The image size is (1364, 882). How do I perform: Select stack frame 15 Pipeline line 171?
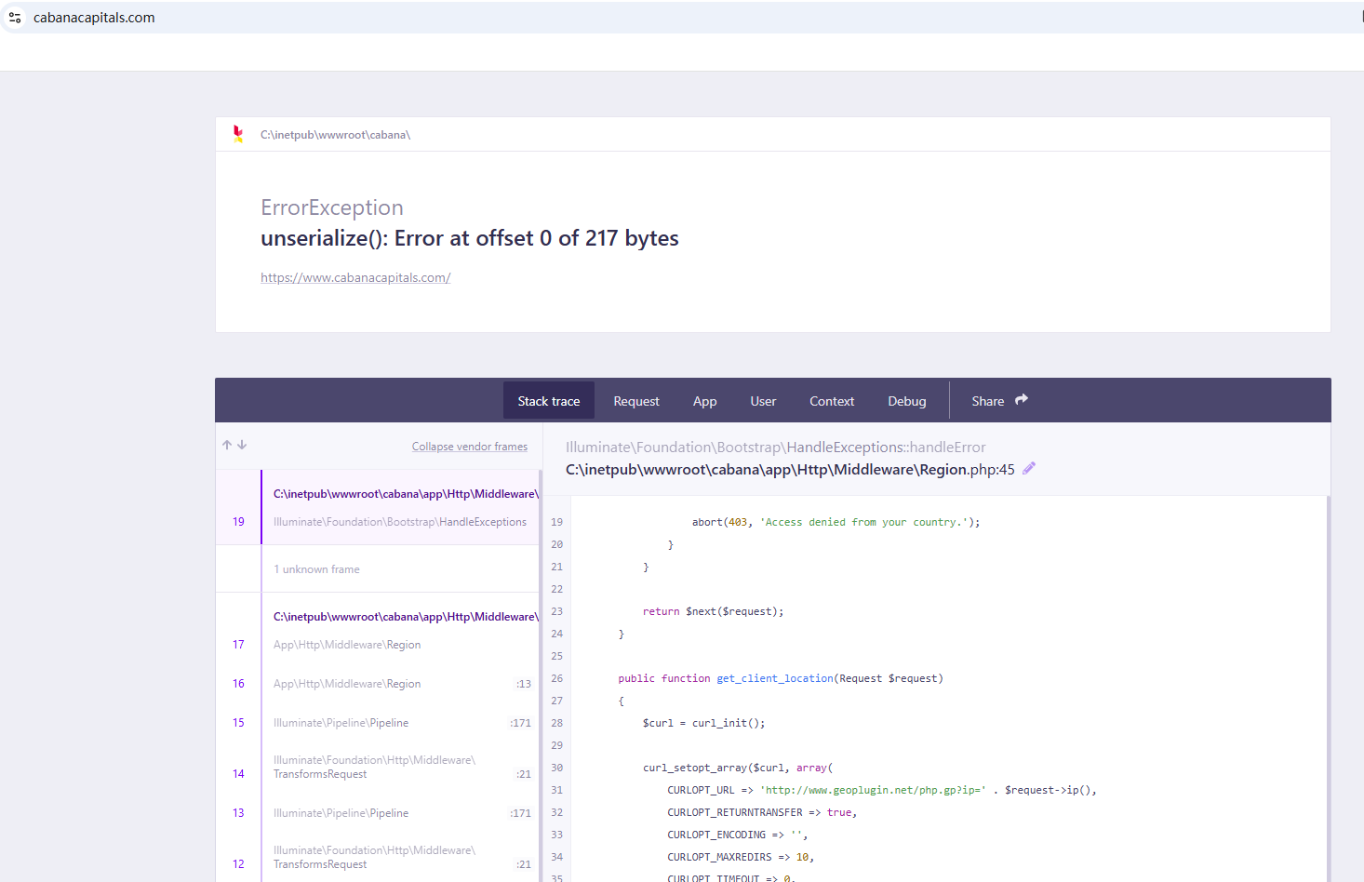(400, 723)
